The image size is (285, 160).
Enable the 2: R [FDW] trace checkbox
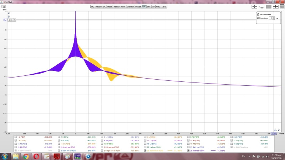(x=59, y=137)
